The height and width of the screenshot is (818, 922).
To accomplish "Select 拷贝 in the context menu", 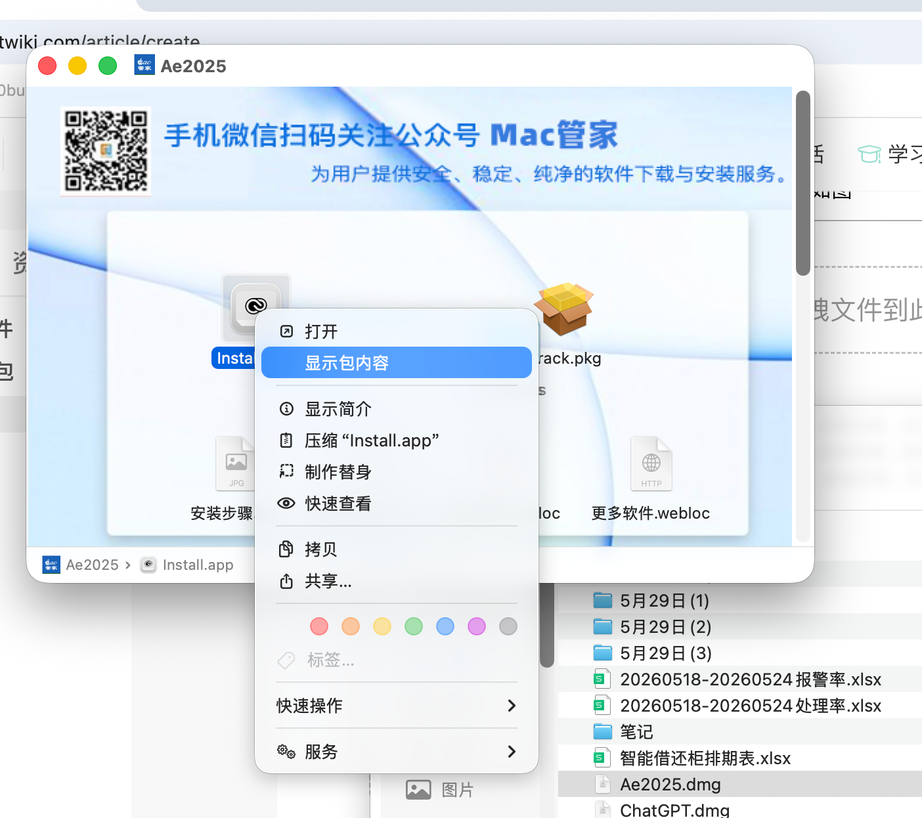I will (397, 549).
